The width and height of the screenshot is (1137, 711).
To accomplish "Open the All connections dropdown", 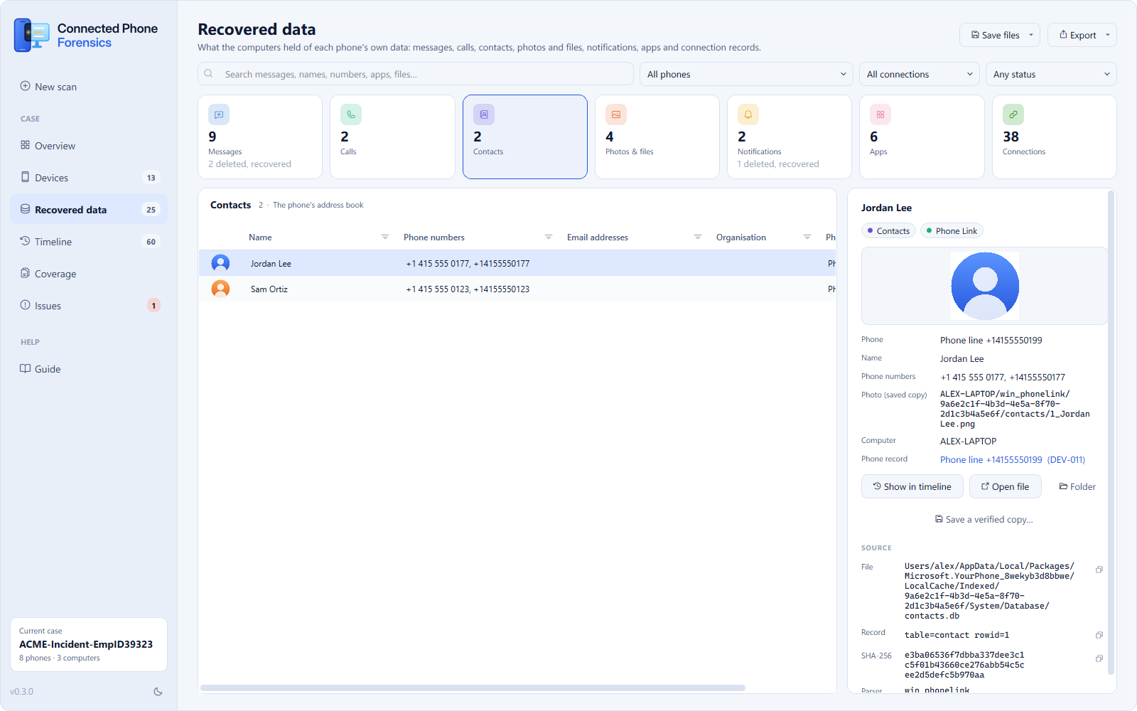I will point(919,74).
